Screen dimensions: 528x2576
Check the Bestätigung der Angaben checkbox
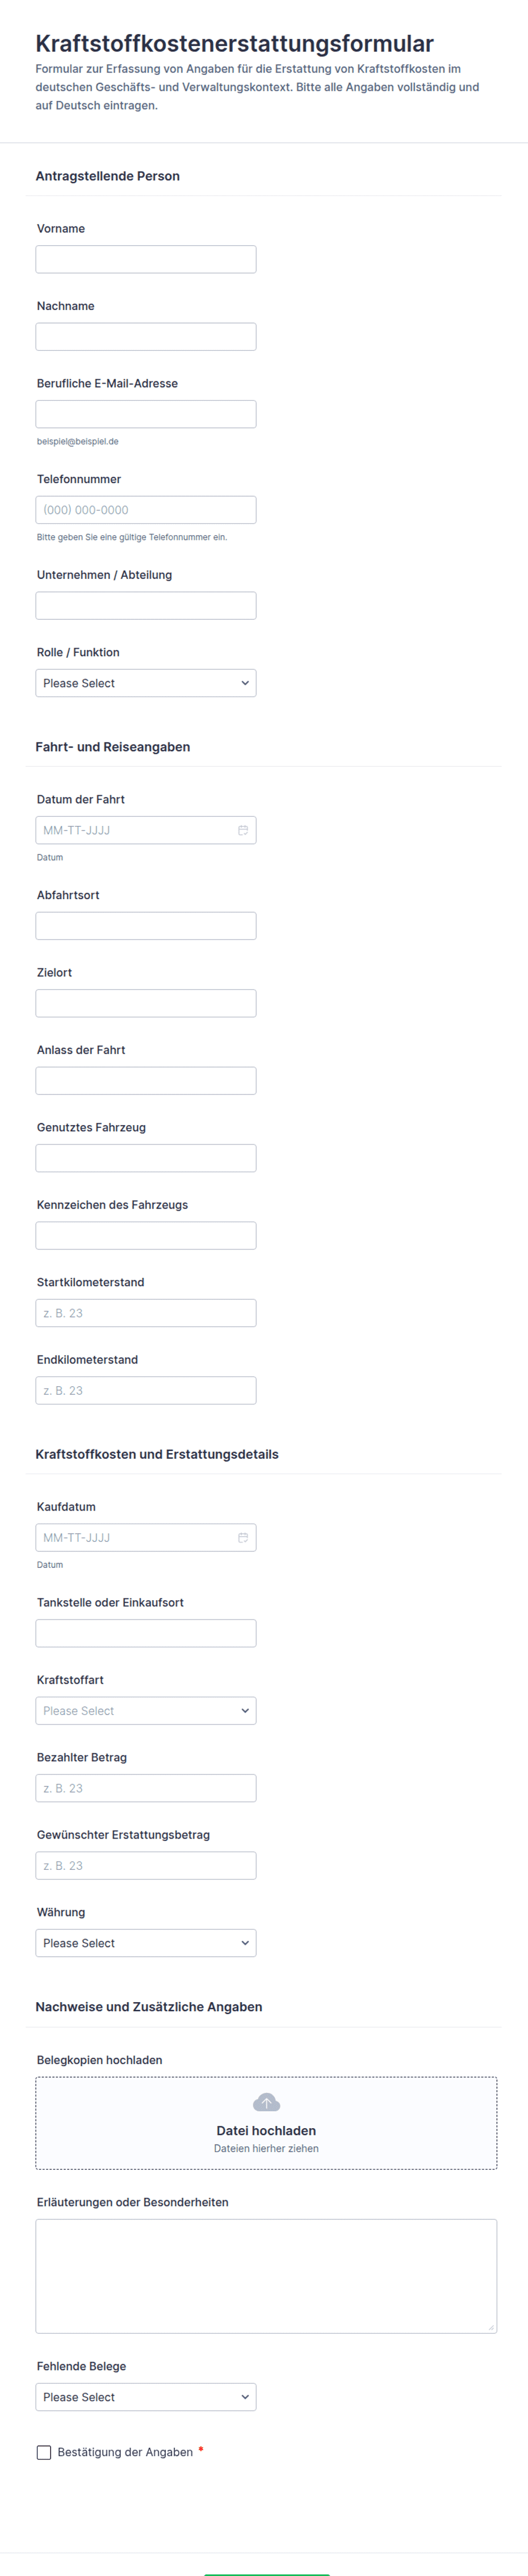(44, 2452)
